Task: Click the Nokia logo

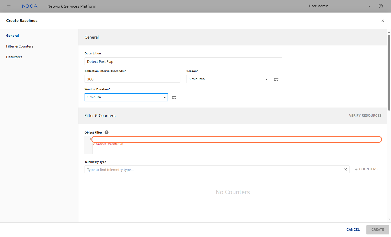Action: [29, 6]
